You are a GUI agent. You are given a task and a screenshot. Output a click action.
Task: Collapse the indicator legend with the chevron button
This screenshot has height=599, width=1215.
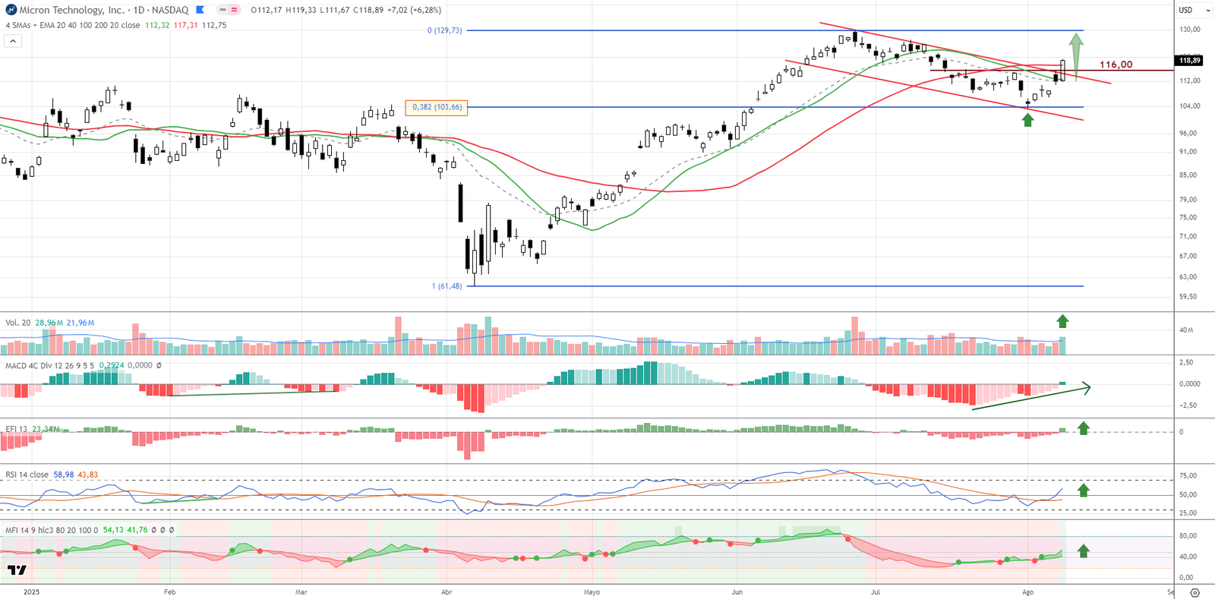[13, 41]
